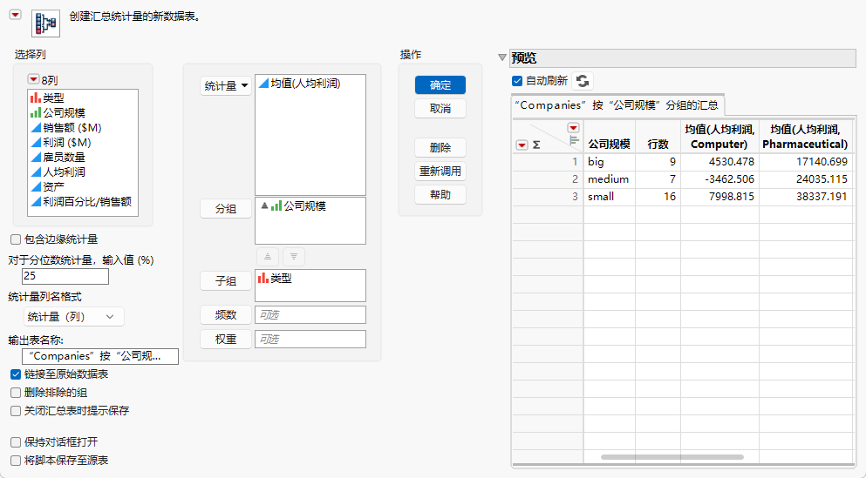Click the 行数 column header

click(658, 137)
